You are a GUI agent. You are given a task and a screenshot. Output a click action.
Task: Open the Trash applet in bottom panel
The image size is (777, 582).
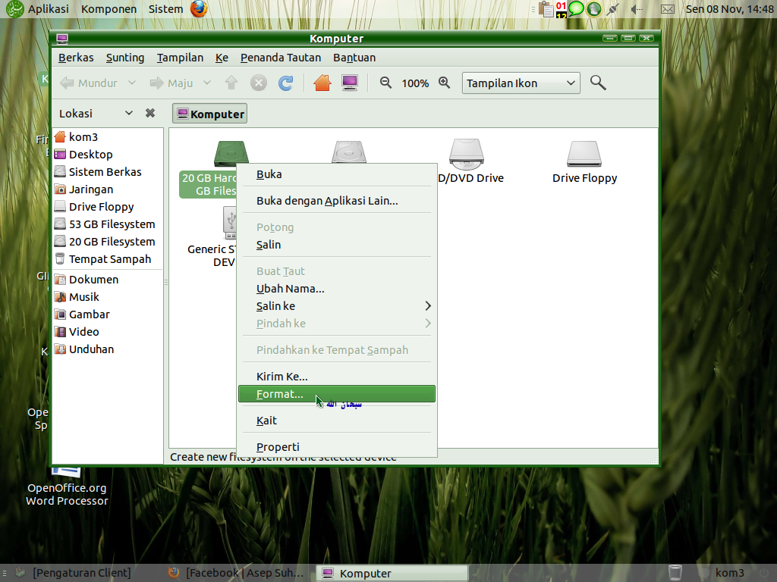[675, 573]
